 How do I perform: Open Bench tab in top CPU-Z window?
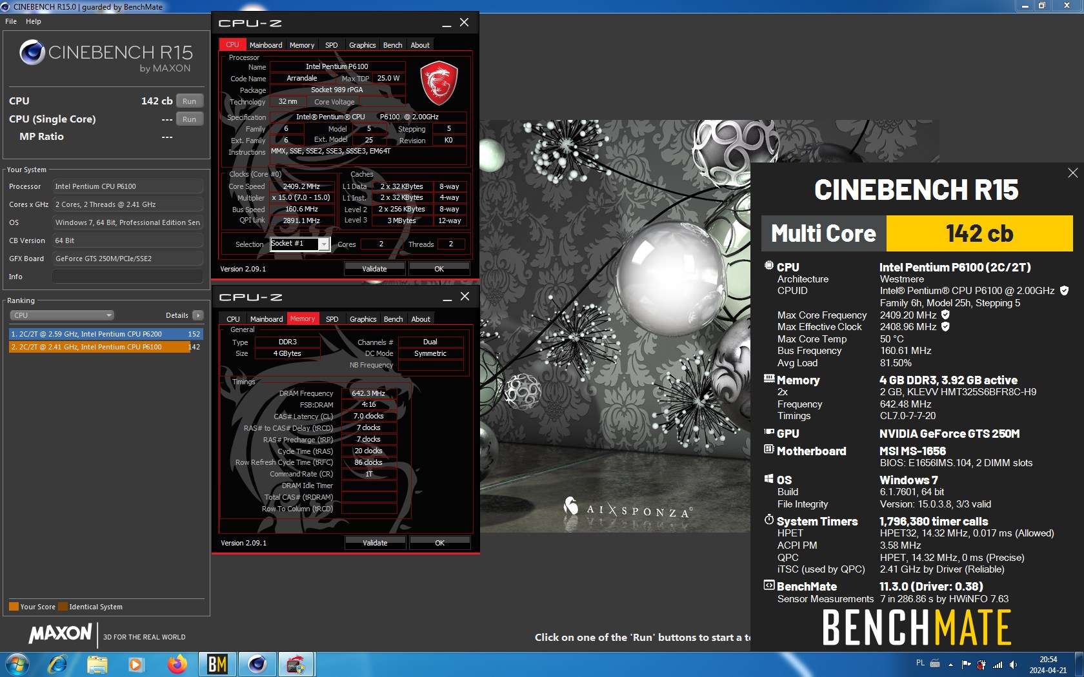[x=392, y=45]
